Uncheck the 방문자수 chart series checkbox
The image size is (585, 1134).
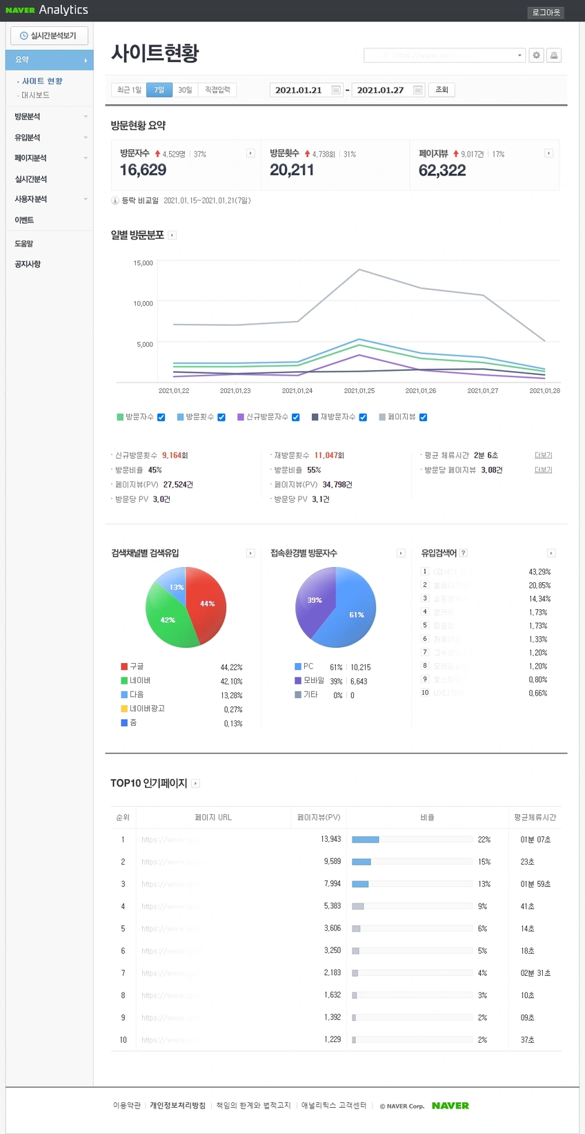[x=161, y=417]
